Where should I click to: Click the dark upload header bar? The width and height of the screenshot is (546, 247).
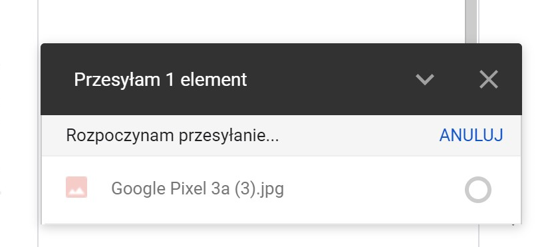click(x=281, y=79)
